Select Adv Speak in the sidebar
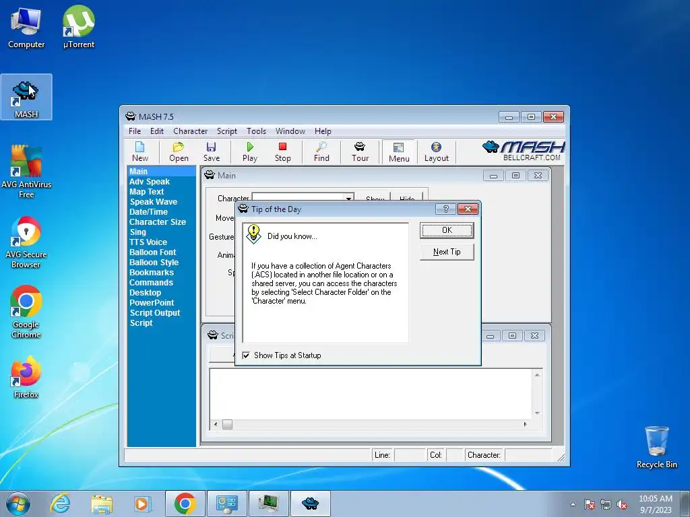This screenshot has height=517, width=690. [149, 182]
